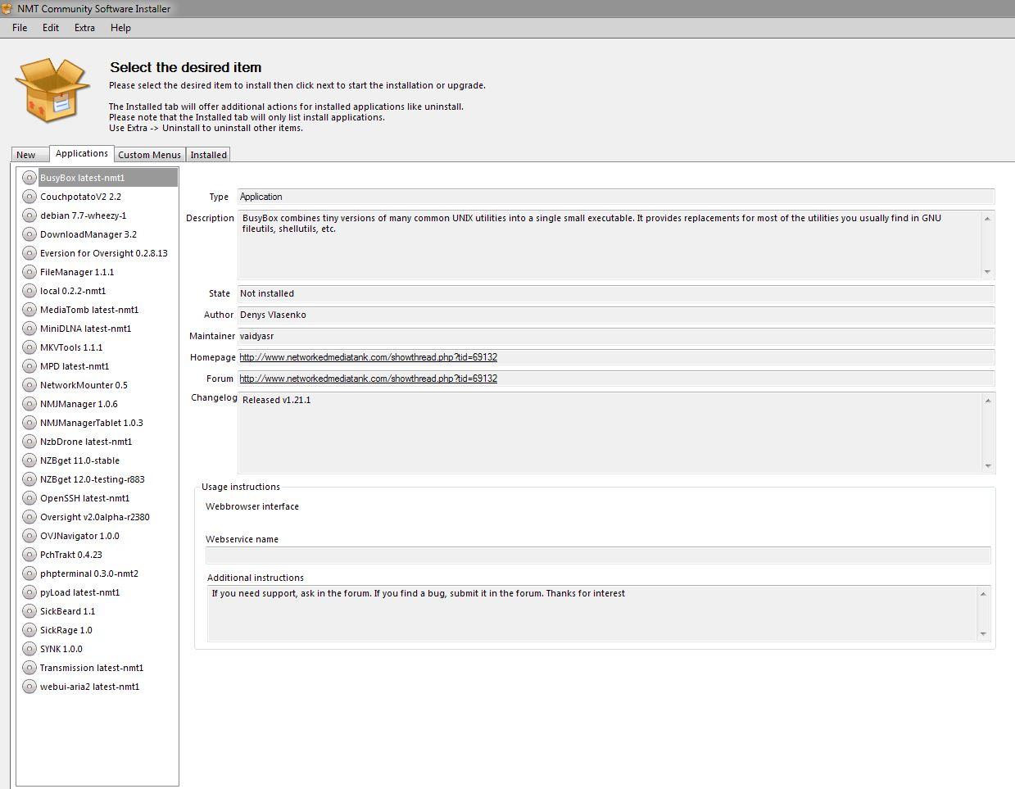This screenshot has width=1015, height=789.
Task: Click the disc icon beside local 0.2.2-nmt1
Action: [x=29, y=291]
